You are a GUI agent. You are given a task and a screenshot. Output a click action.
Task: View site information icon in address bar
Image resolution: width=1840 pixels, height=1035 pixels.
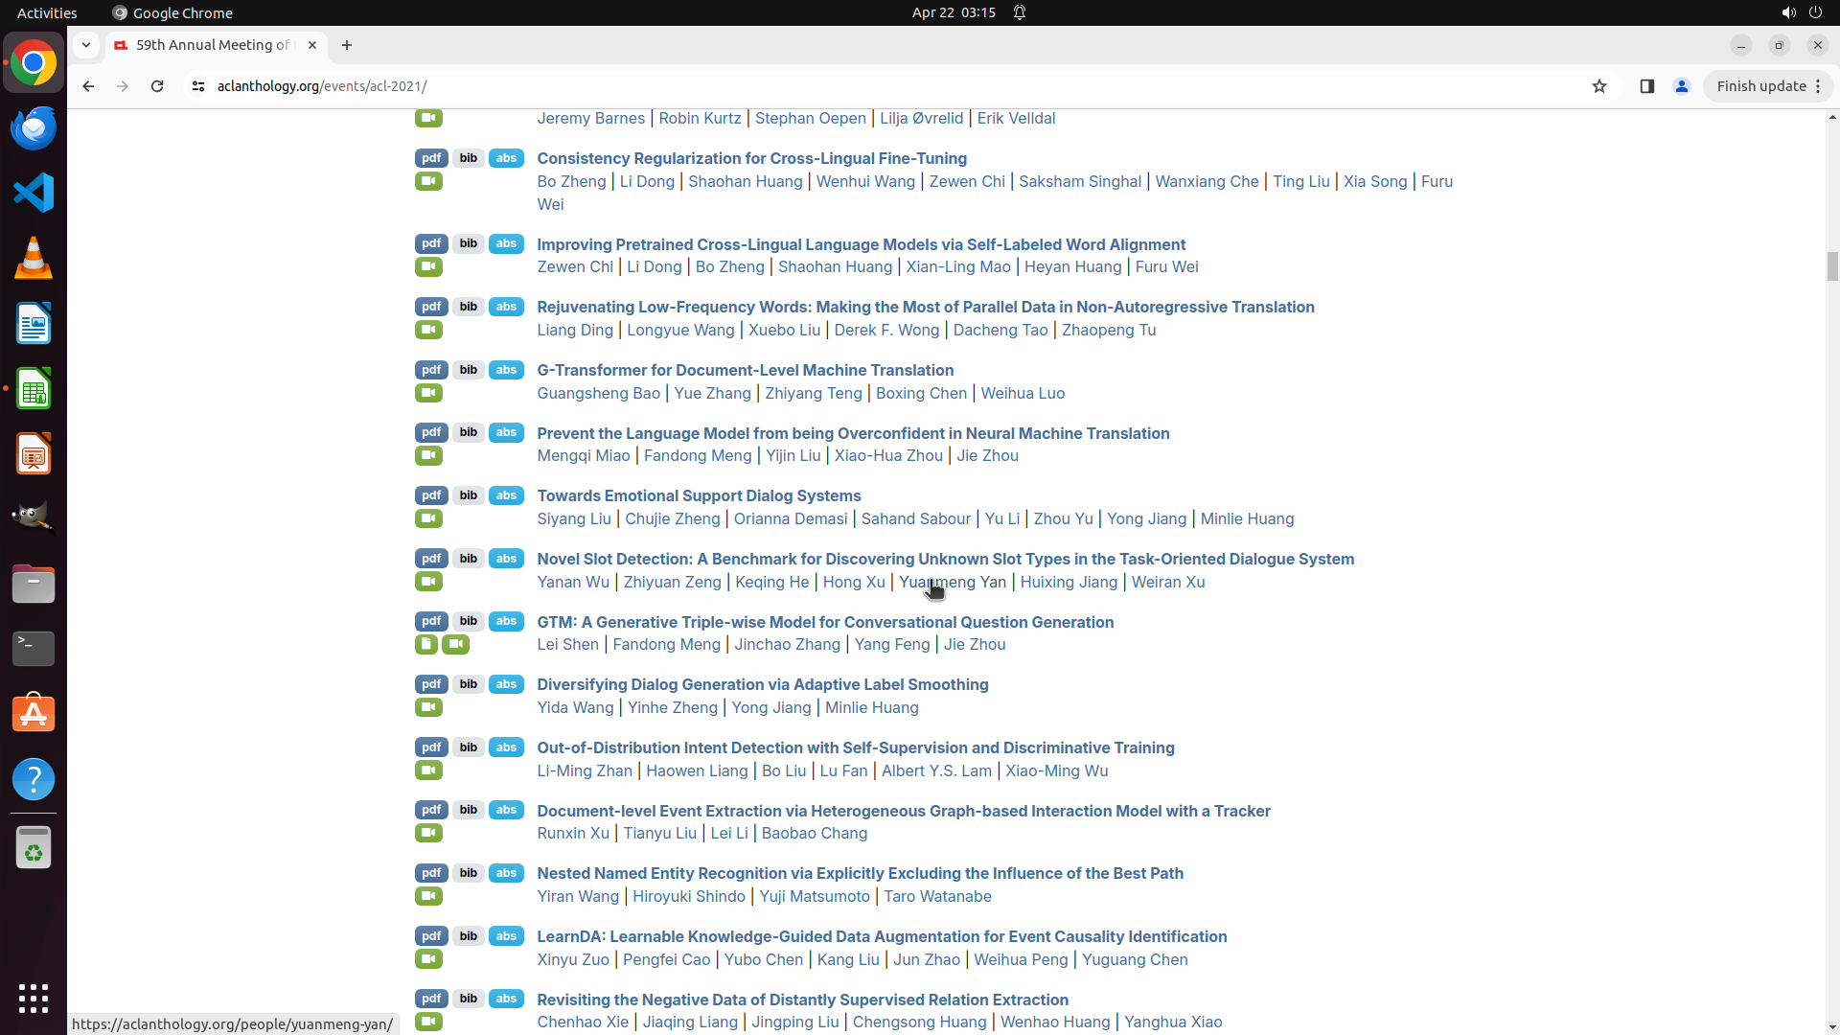point(198,86)
